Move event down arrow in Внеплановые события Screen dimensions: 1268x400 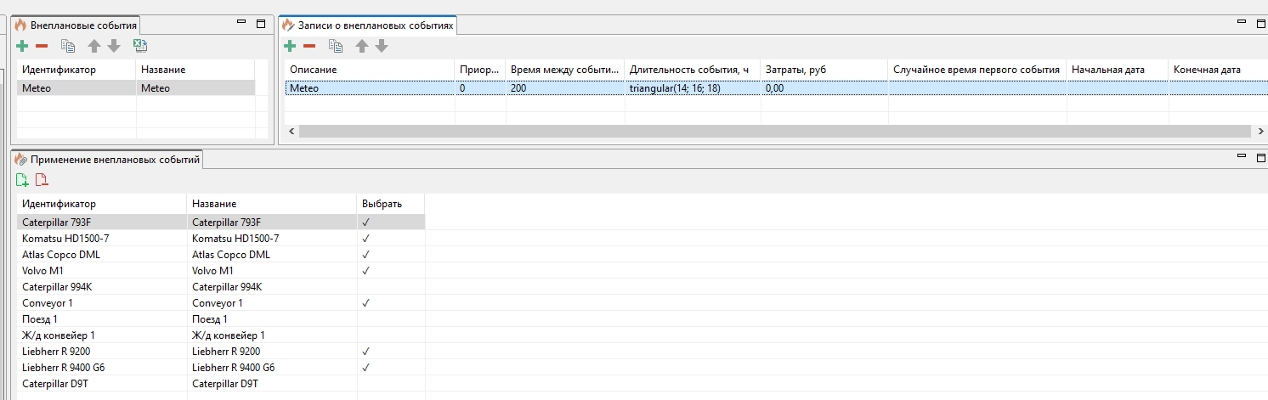point(114,46)
